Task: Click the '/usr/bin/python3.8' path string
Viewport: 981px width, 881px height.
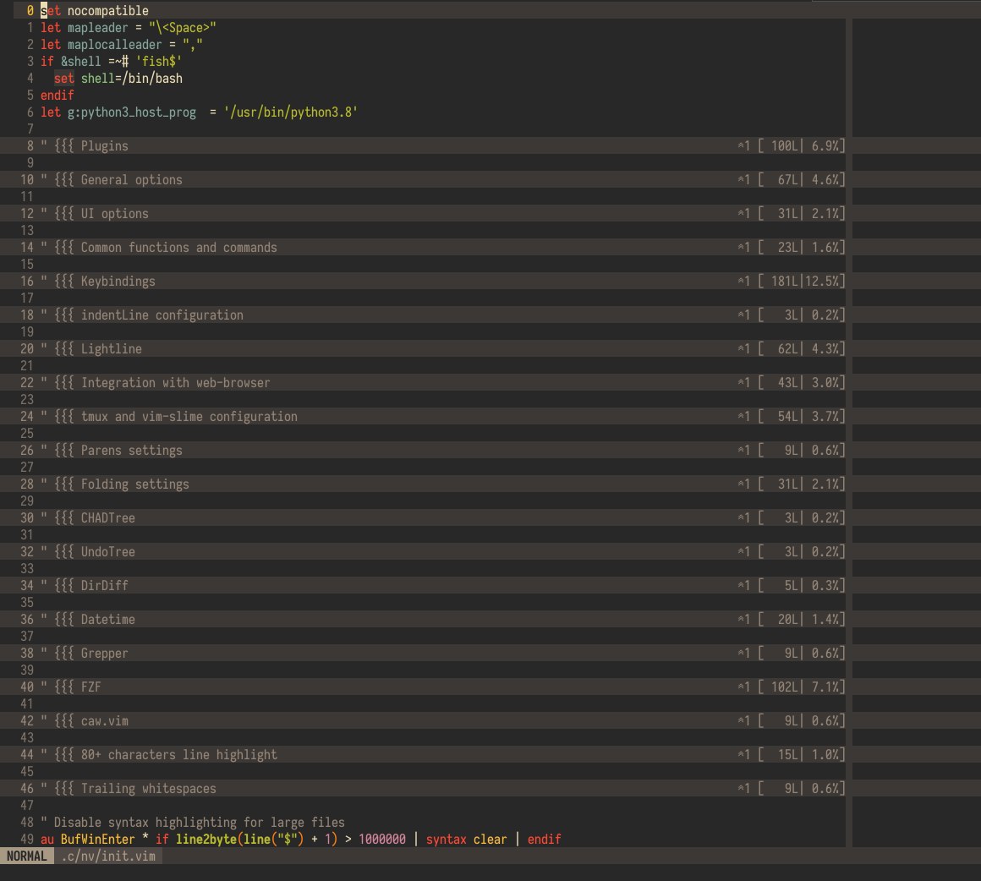Action: (290, 112)
